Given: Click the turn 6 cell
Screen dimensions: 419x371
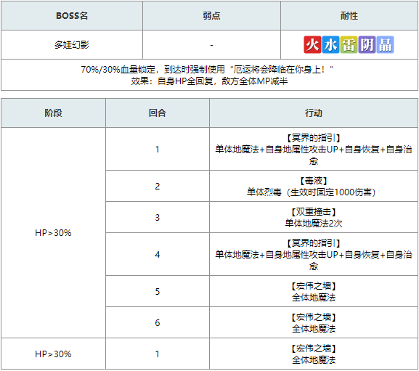Looking at the screenshot, I should coord(158,322).
